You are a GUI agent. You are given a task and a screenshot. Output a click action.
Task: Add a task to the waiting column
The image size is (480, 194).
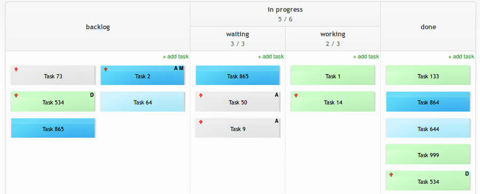pyautogui.click(x=271, y=56)
